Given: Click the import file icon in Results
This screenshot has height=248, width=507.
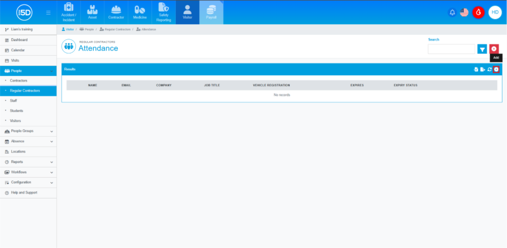Looking at the screenshot, I should click(476, 69).
